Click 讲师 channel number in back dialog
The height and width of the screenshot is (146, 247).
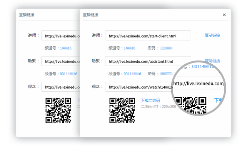pyautogui.click(x=66, y=48)
